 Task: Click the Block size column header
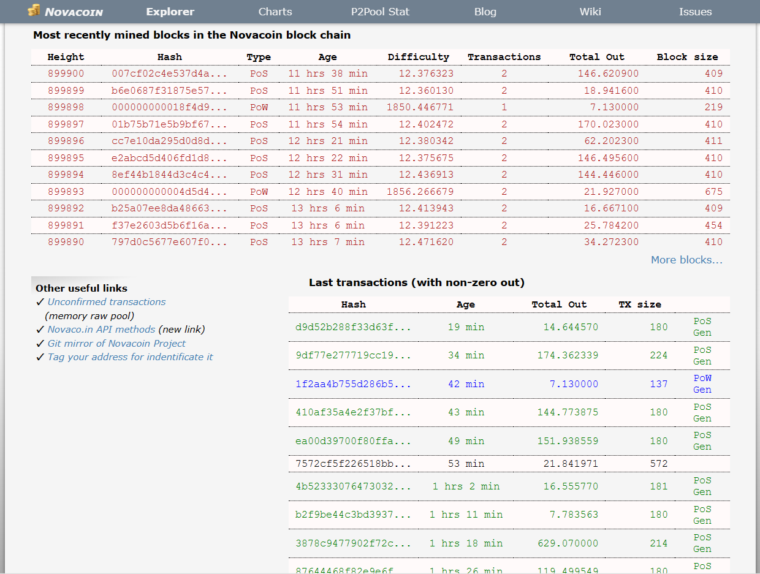coord(687,57)
